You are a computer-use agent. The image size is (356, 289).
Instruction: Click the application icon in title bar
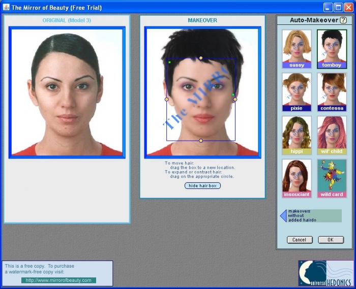coord(6,7)
